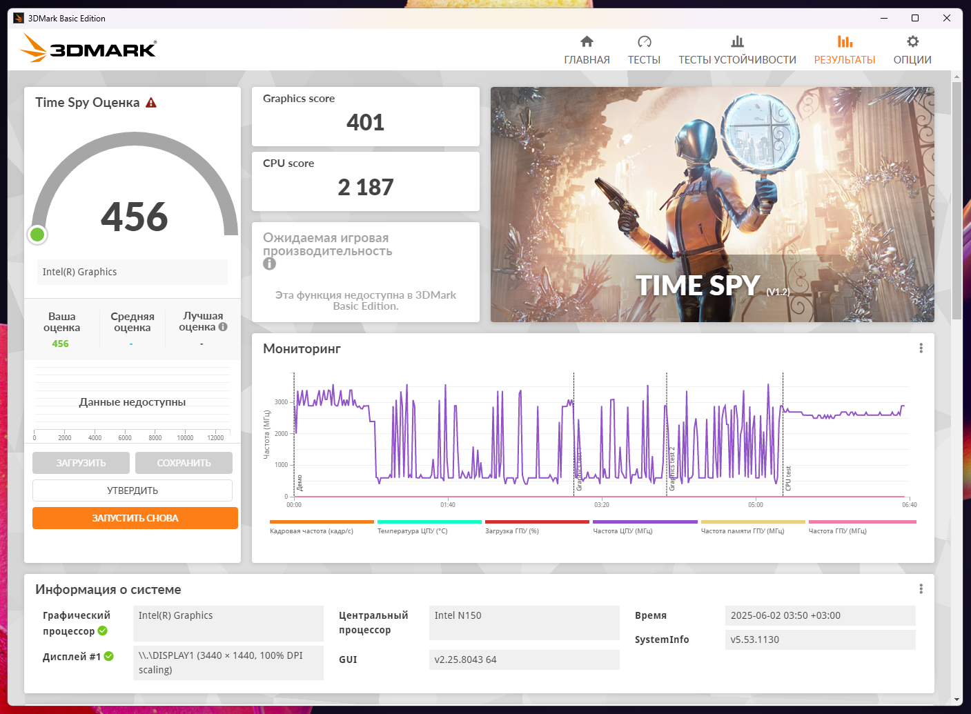The image size is (971, 714).
Task: Click the Демо marker in monitoring chart
Action: (x=300, y=483)
